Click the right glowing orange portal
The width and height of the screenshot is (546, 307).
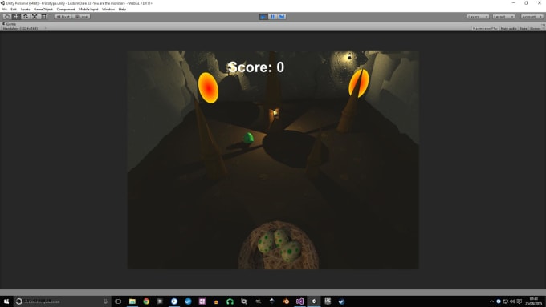[359, 83]
